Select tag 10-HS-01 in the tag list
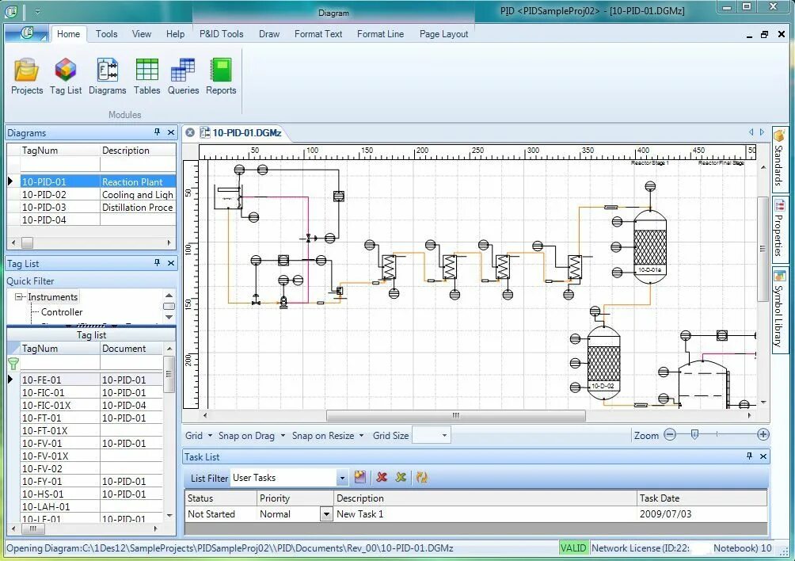 coord(91,494)
